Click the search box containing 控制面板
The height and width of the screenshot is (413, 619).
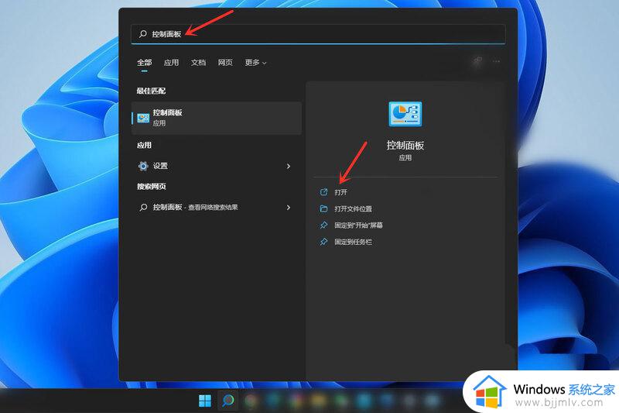[318, 34]
